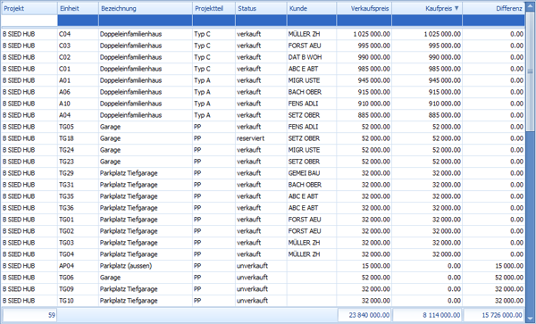This screenshot has width=536, height=324.
Task: Select unit C04 cell
Action: click(78, 34)
